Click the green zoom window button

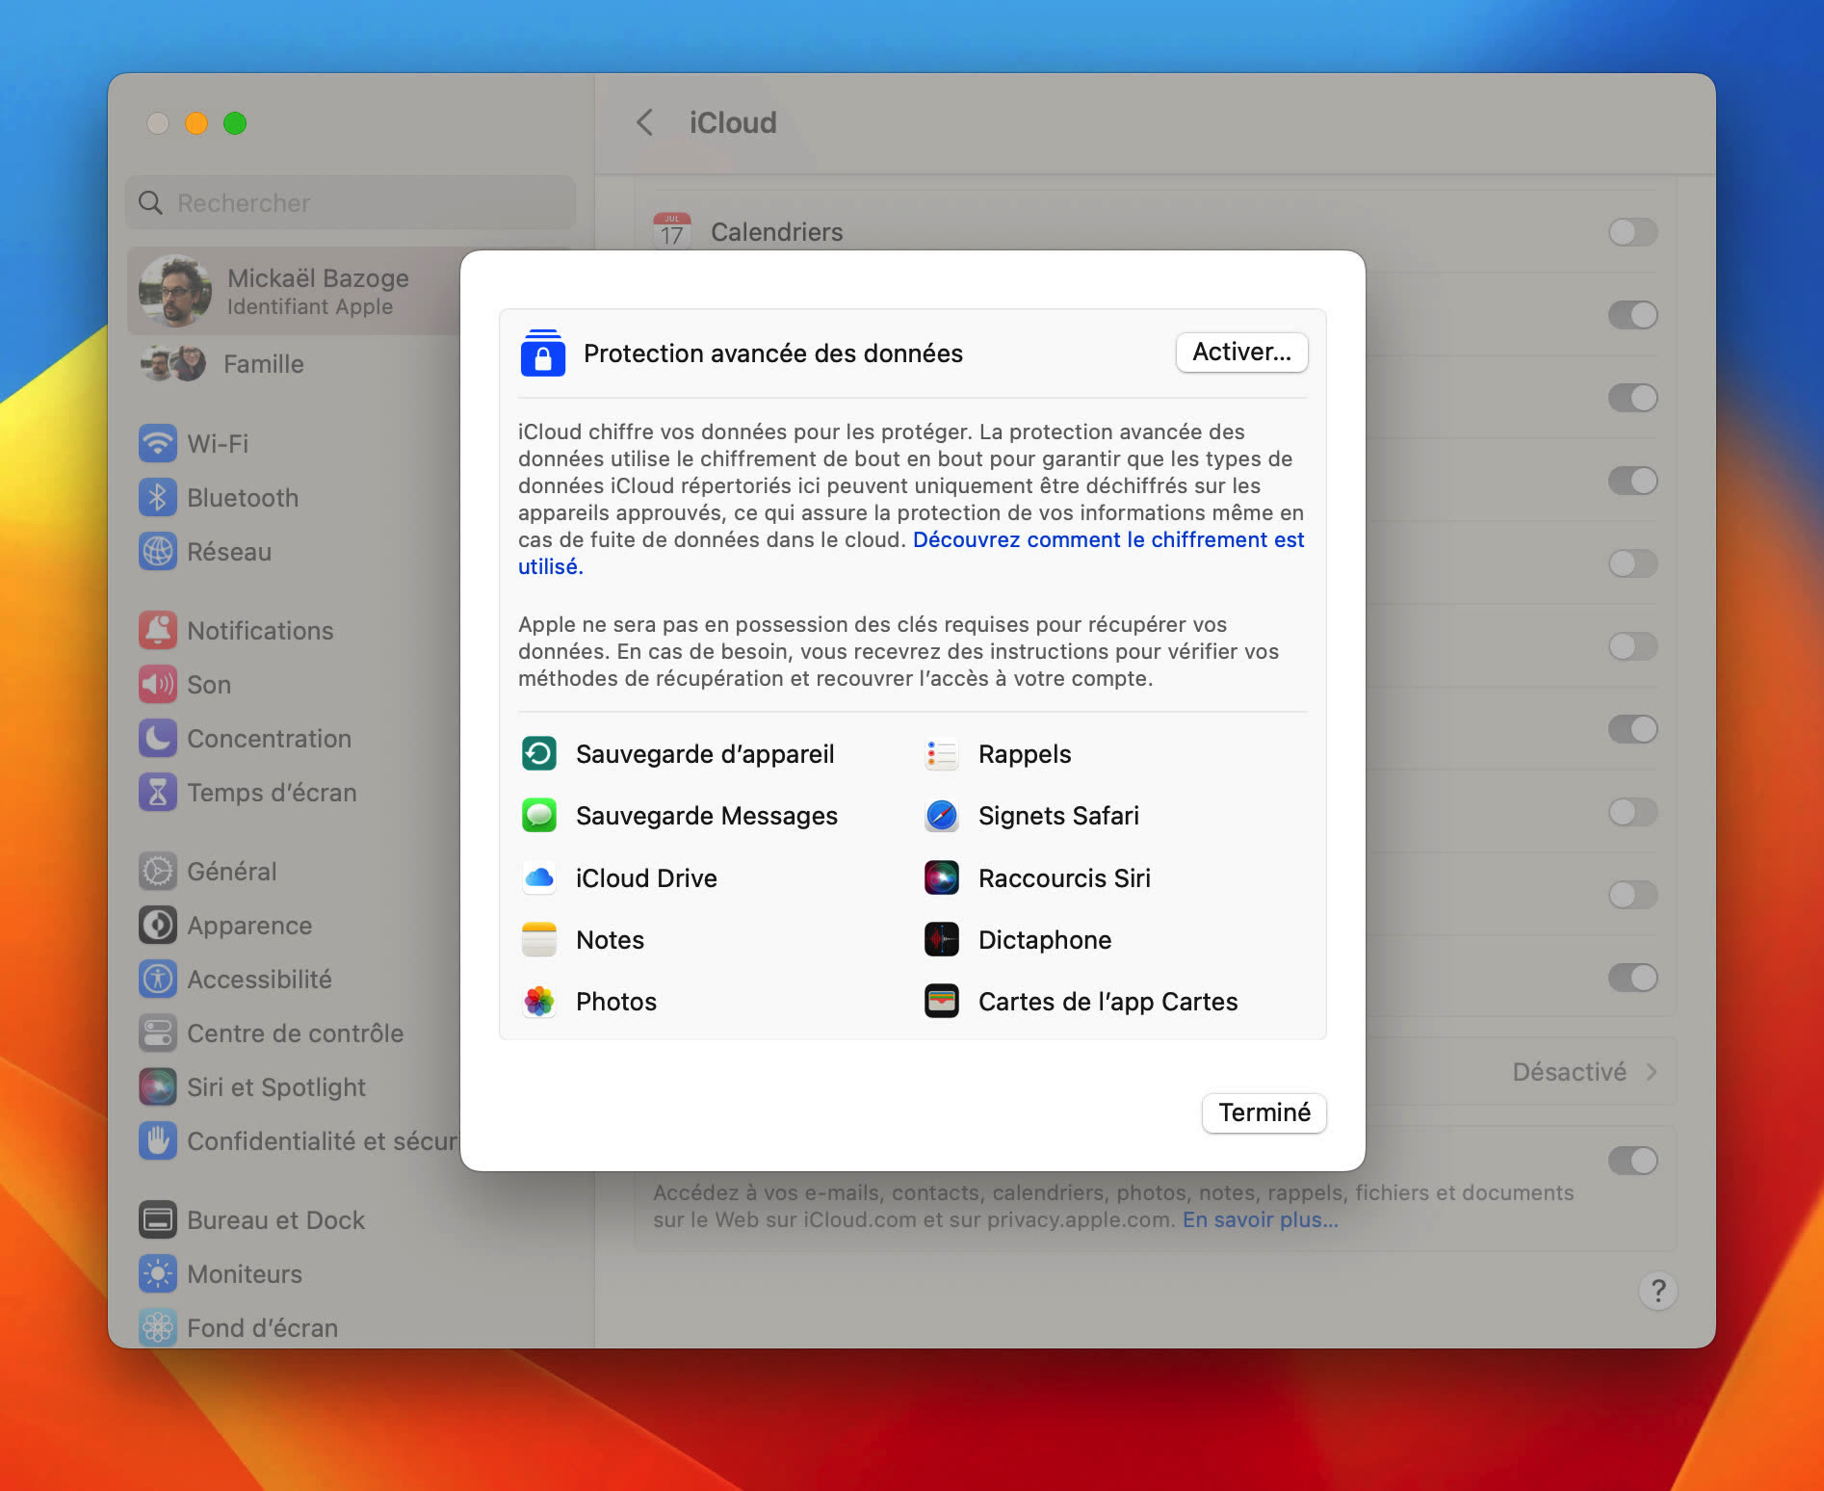tap(235, 123)
